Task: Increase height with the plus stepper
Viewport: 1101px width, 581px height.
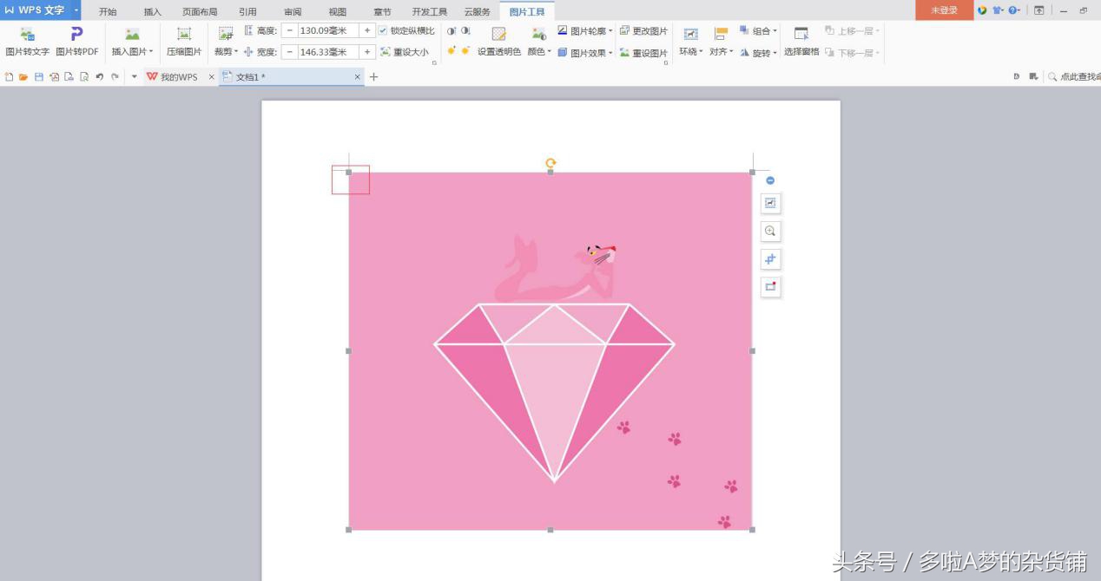Action: click(x=367, y=30)
